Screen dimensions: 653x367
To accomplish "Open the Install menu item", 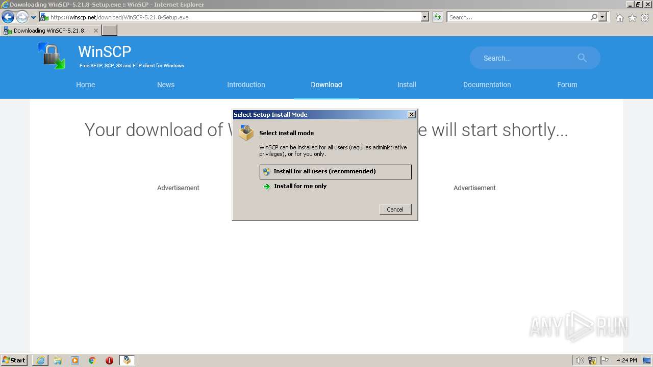I will point(407,85).
